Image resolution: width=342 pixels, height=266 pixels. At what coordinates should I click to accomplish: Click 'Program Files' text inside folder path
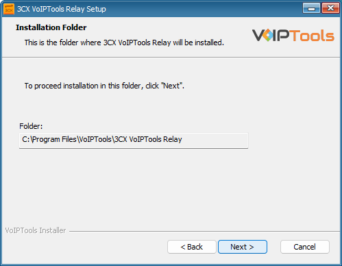coord(54,139)
